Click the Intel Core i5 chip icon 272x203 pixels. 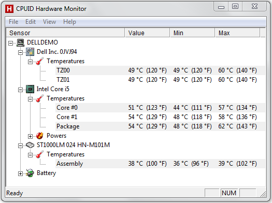(x=30, y=89)
